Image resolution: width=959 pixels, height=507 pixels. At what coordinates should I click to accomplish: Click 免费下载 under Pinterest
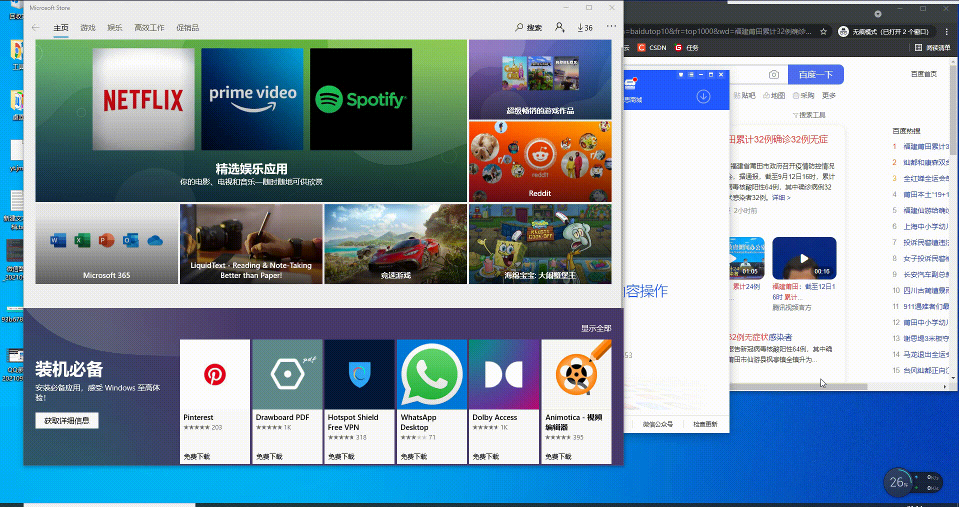197,456
